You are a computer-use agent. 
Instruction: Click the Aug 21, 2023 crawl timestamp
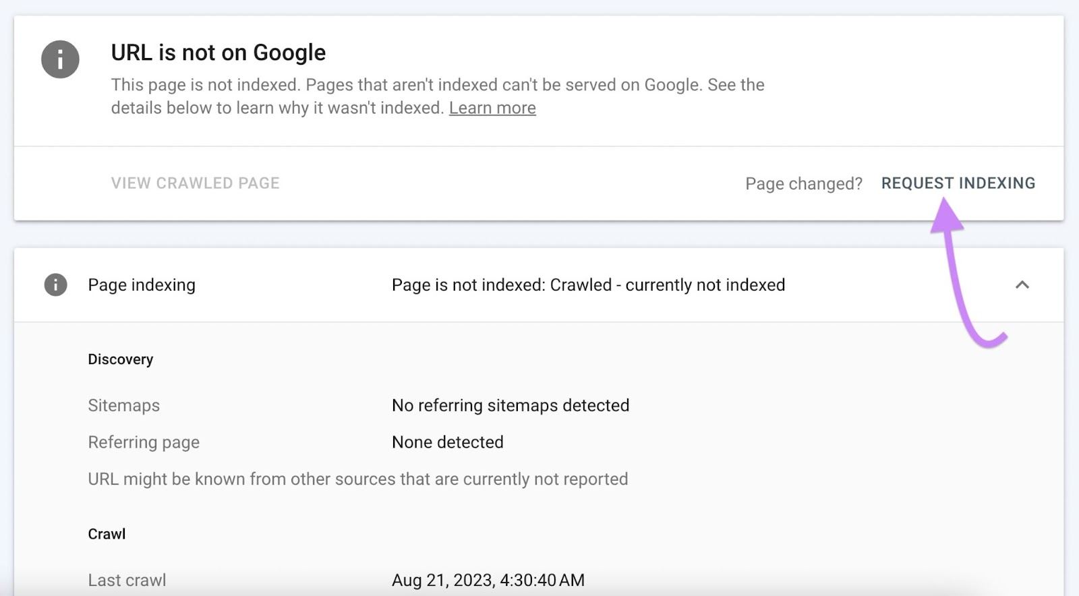[x=488, y=580]
